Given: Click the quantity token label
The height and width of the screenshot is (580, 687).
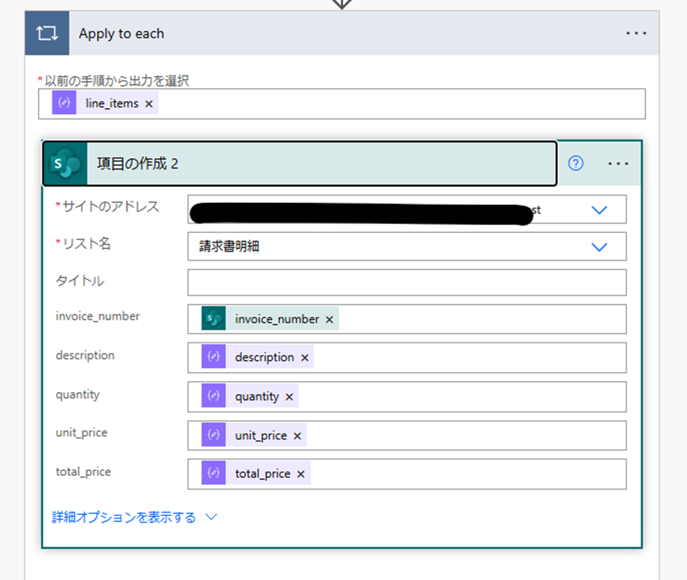Looking at the screenshot, I should pos(257,397).
